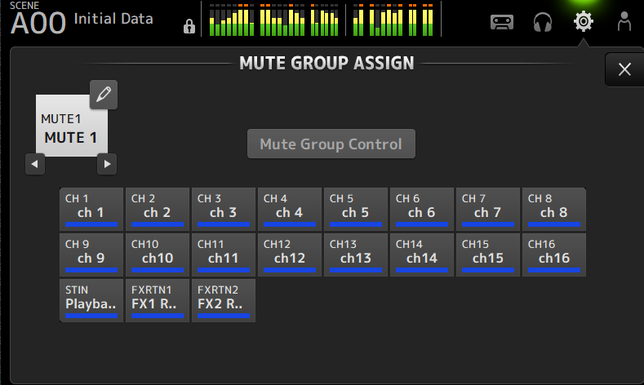The image size is (644, 385).
Task: Click the padlock icon in top bar
Action: [189, 27]
